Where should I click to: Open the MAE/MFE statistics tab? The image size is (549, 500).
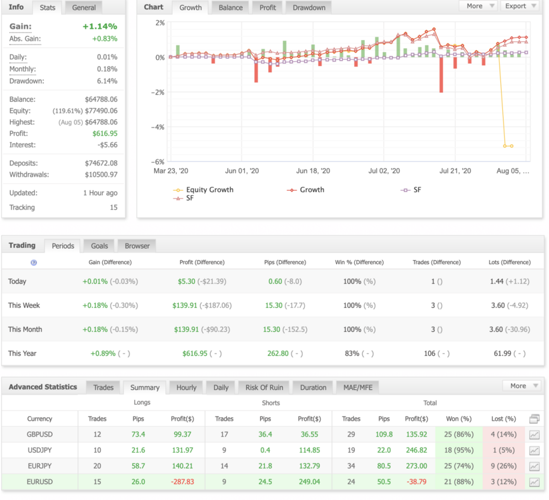[358, 387]
